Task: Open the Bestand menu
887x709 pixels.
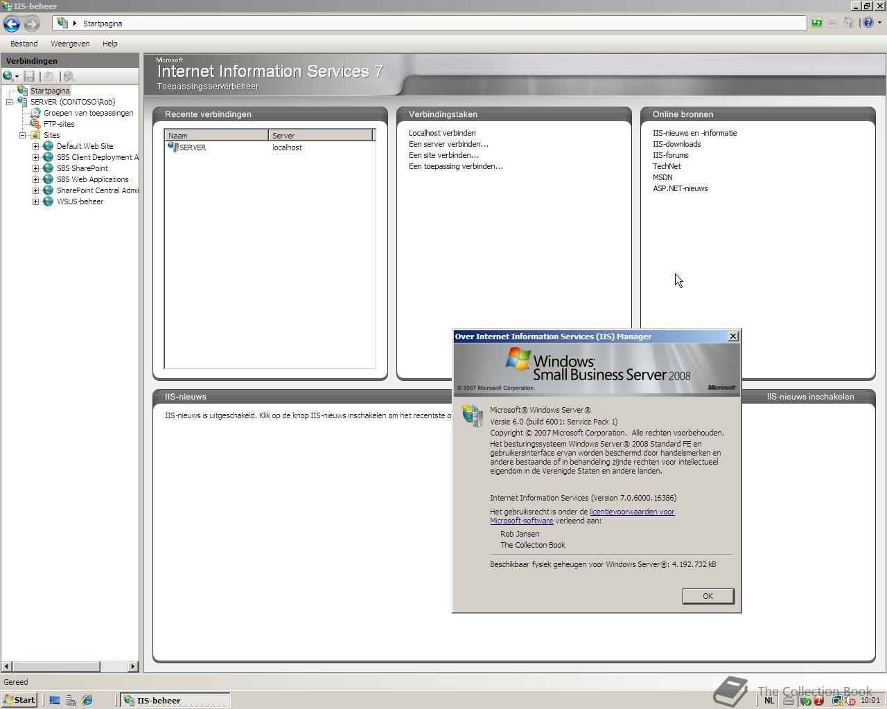Action: [24, 44]
